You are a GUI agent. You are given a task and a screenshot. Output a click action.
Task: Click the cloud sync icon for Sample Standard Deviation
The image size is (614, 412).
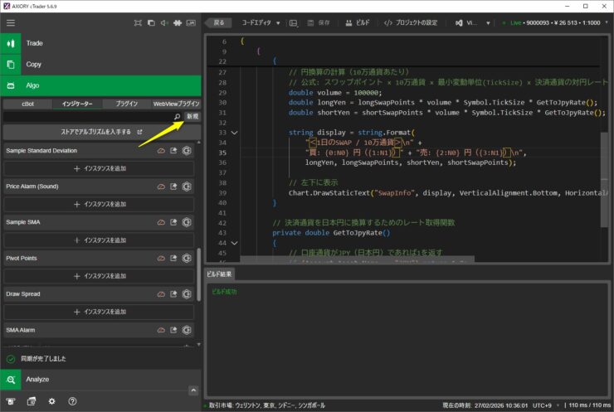coord(161,151)
